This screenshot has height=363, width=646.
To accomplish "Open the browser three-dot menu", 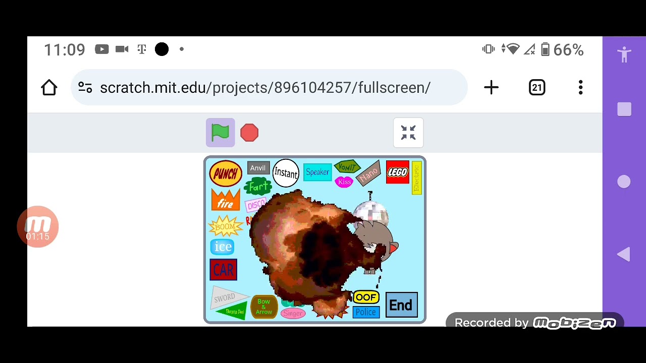I will coord(581,88).
